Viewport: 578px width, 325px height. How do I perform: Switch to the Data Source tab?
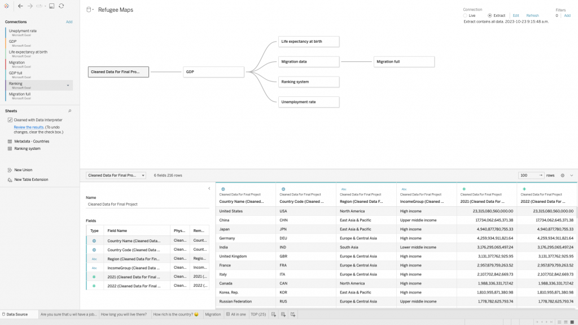(14, 315)
